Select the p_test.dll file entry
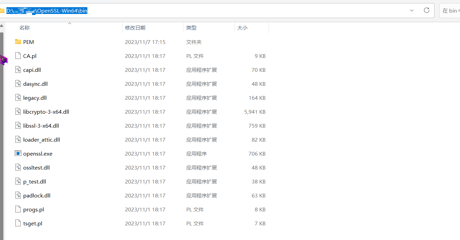The image size is (460, 240). (34, 181)
